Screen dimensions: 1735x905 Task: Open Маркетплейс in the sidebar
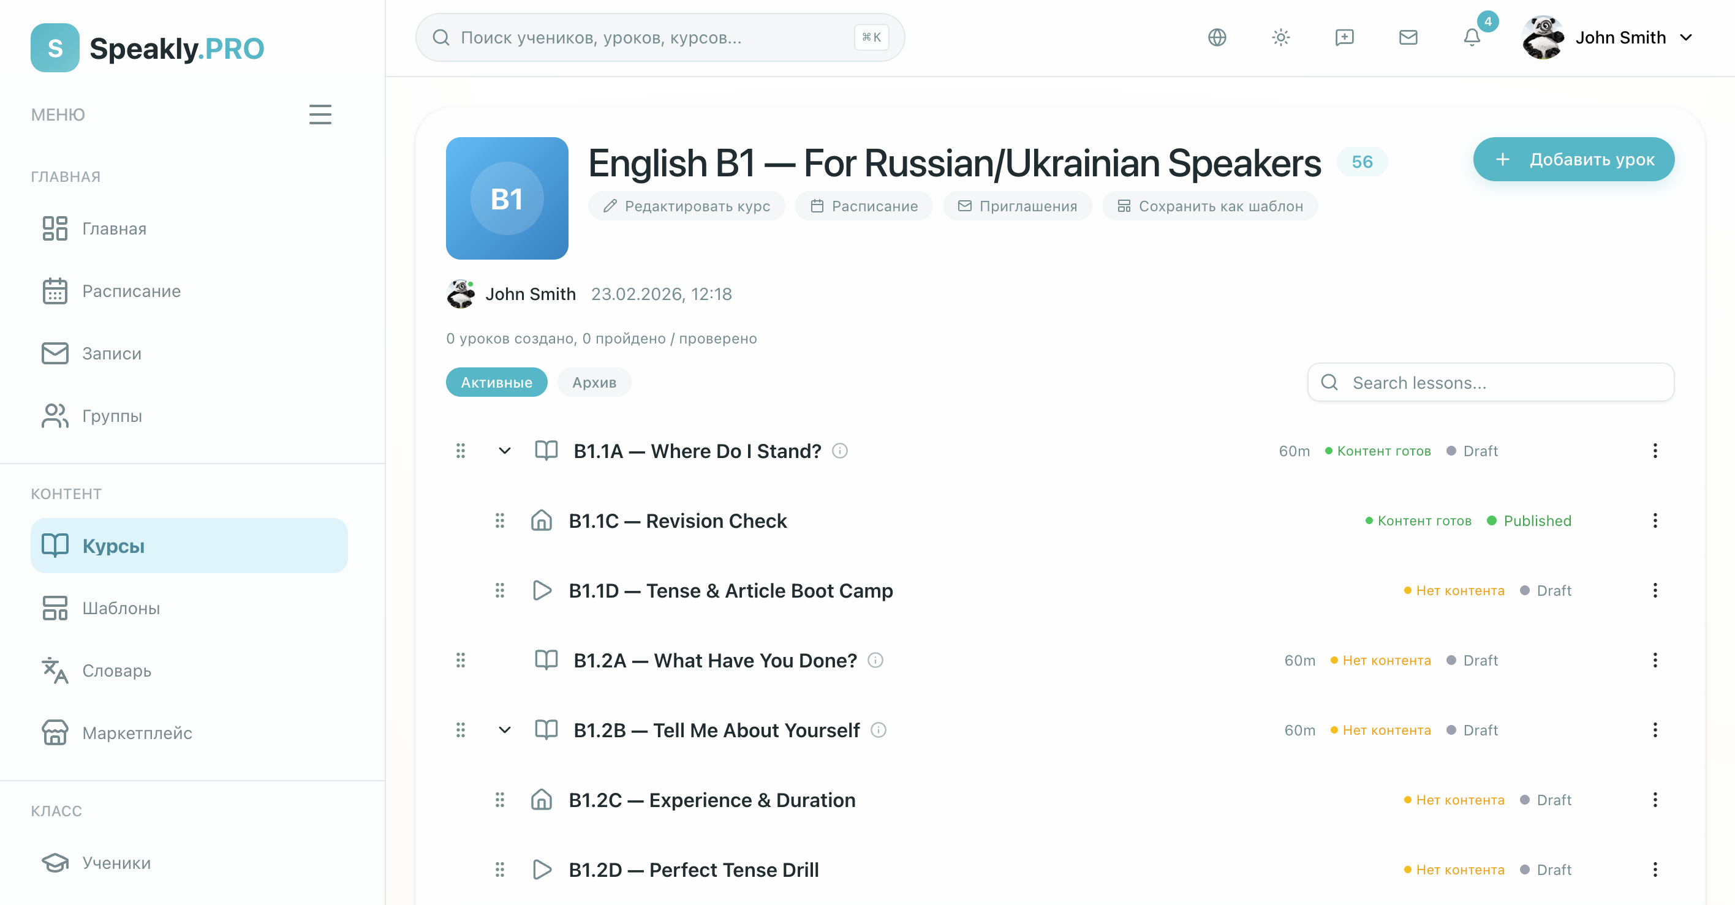point(189,732)
